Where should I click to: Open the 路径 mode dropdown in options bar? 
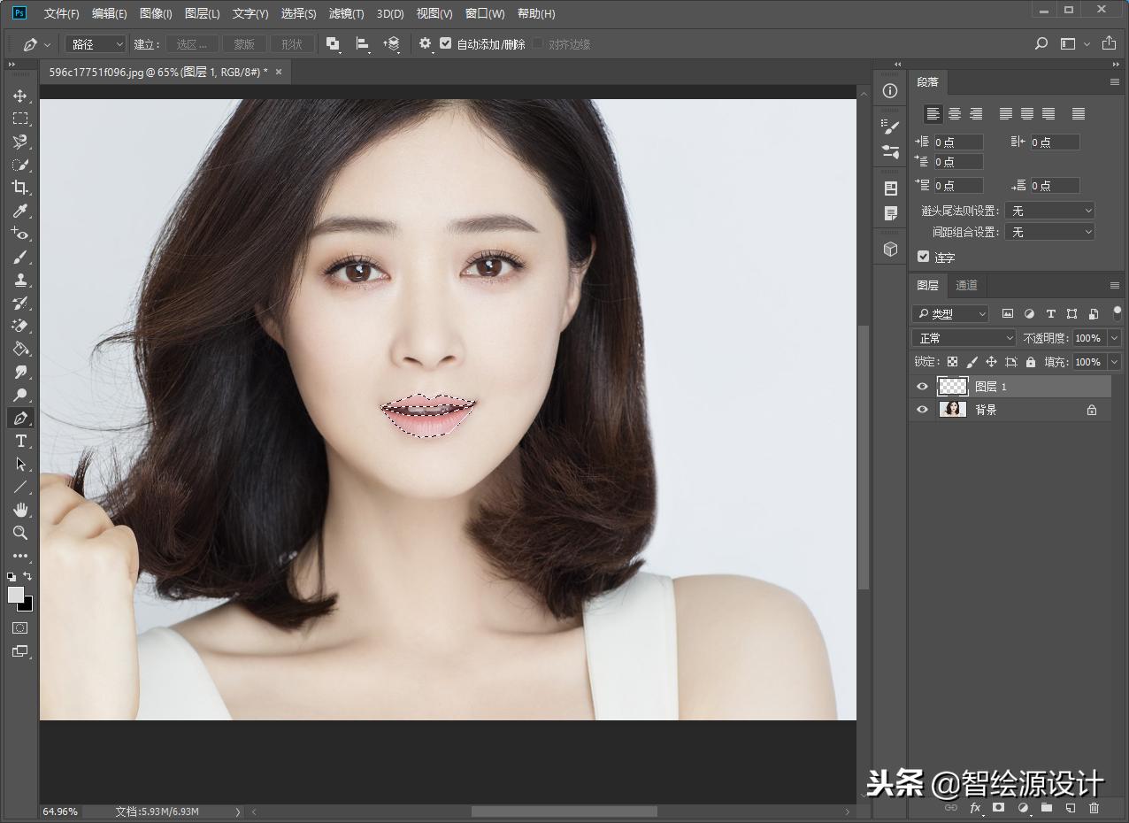point(95,43)
